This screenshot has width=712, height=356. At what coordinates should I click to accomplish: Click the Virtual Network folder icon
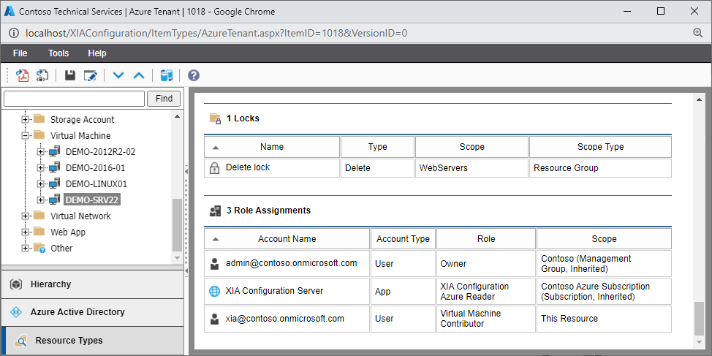point(39,215)
